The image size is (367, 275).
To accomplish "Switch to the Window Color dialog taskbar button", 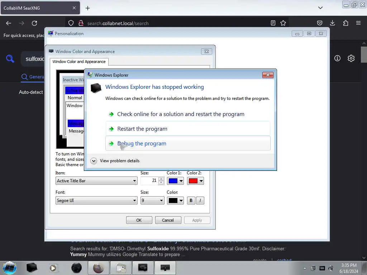I will click(x=143, y=268).
